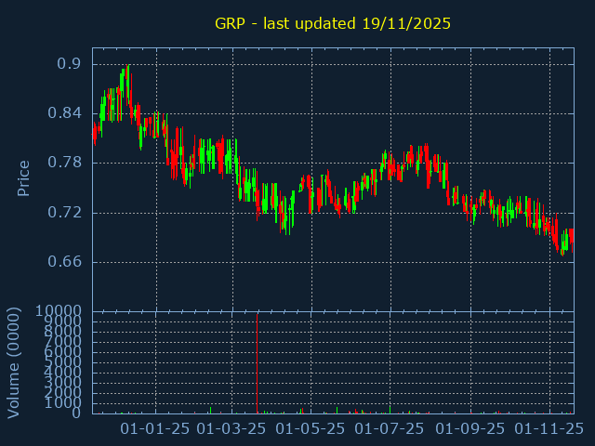Select the 01-01-25 date marker
This screenshot has height=446, width=595.
point(156,429)
